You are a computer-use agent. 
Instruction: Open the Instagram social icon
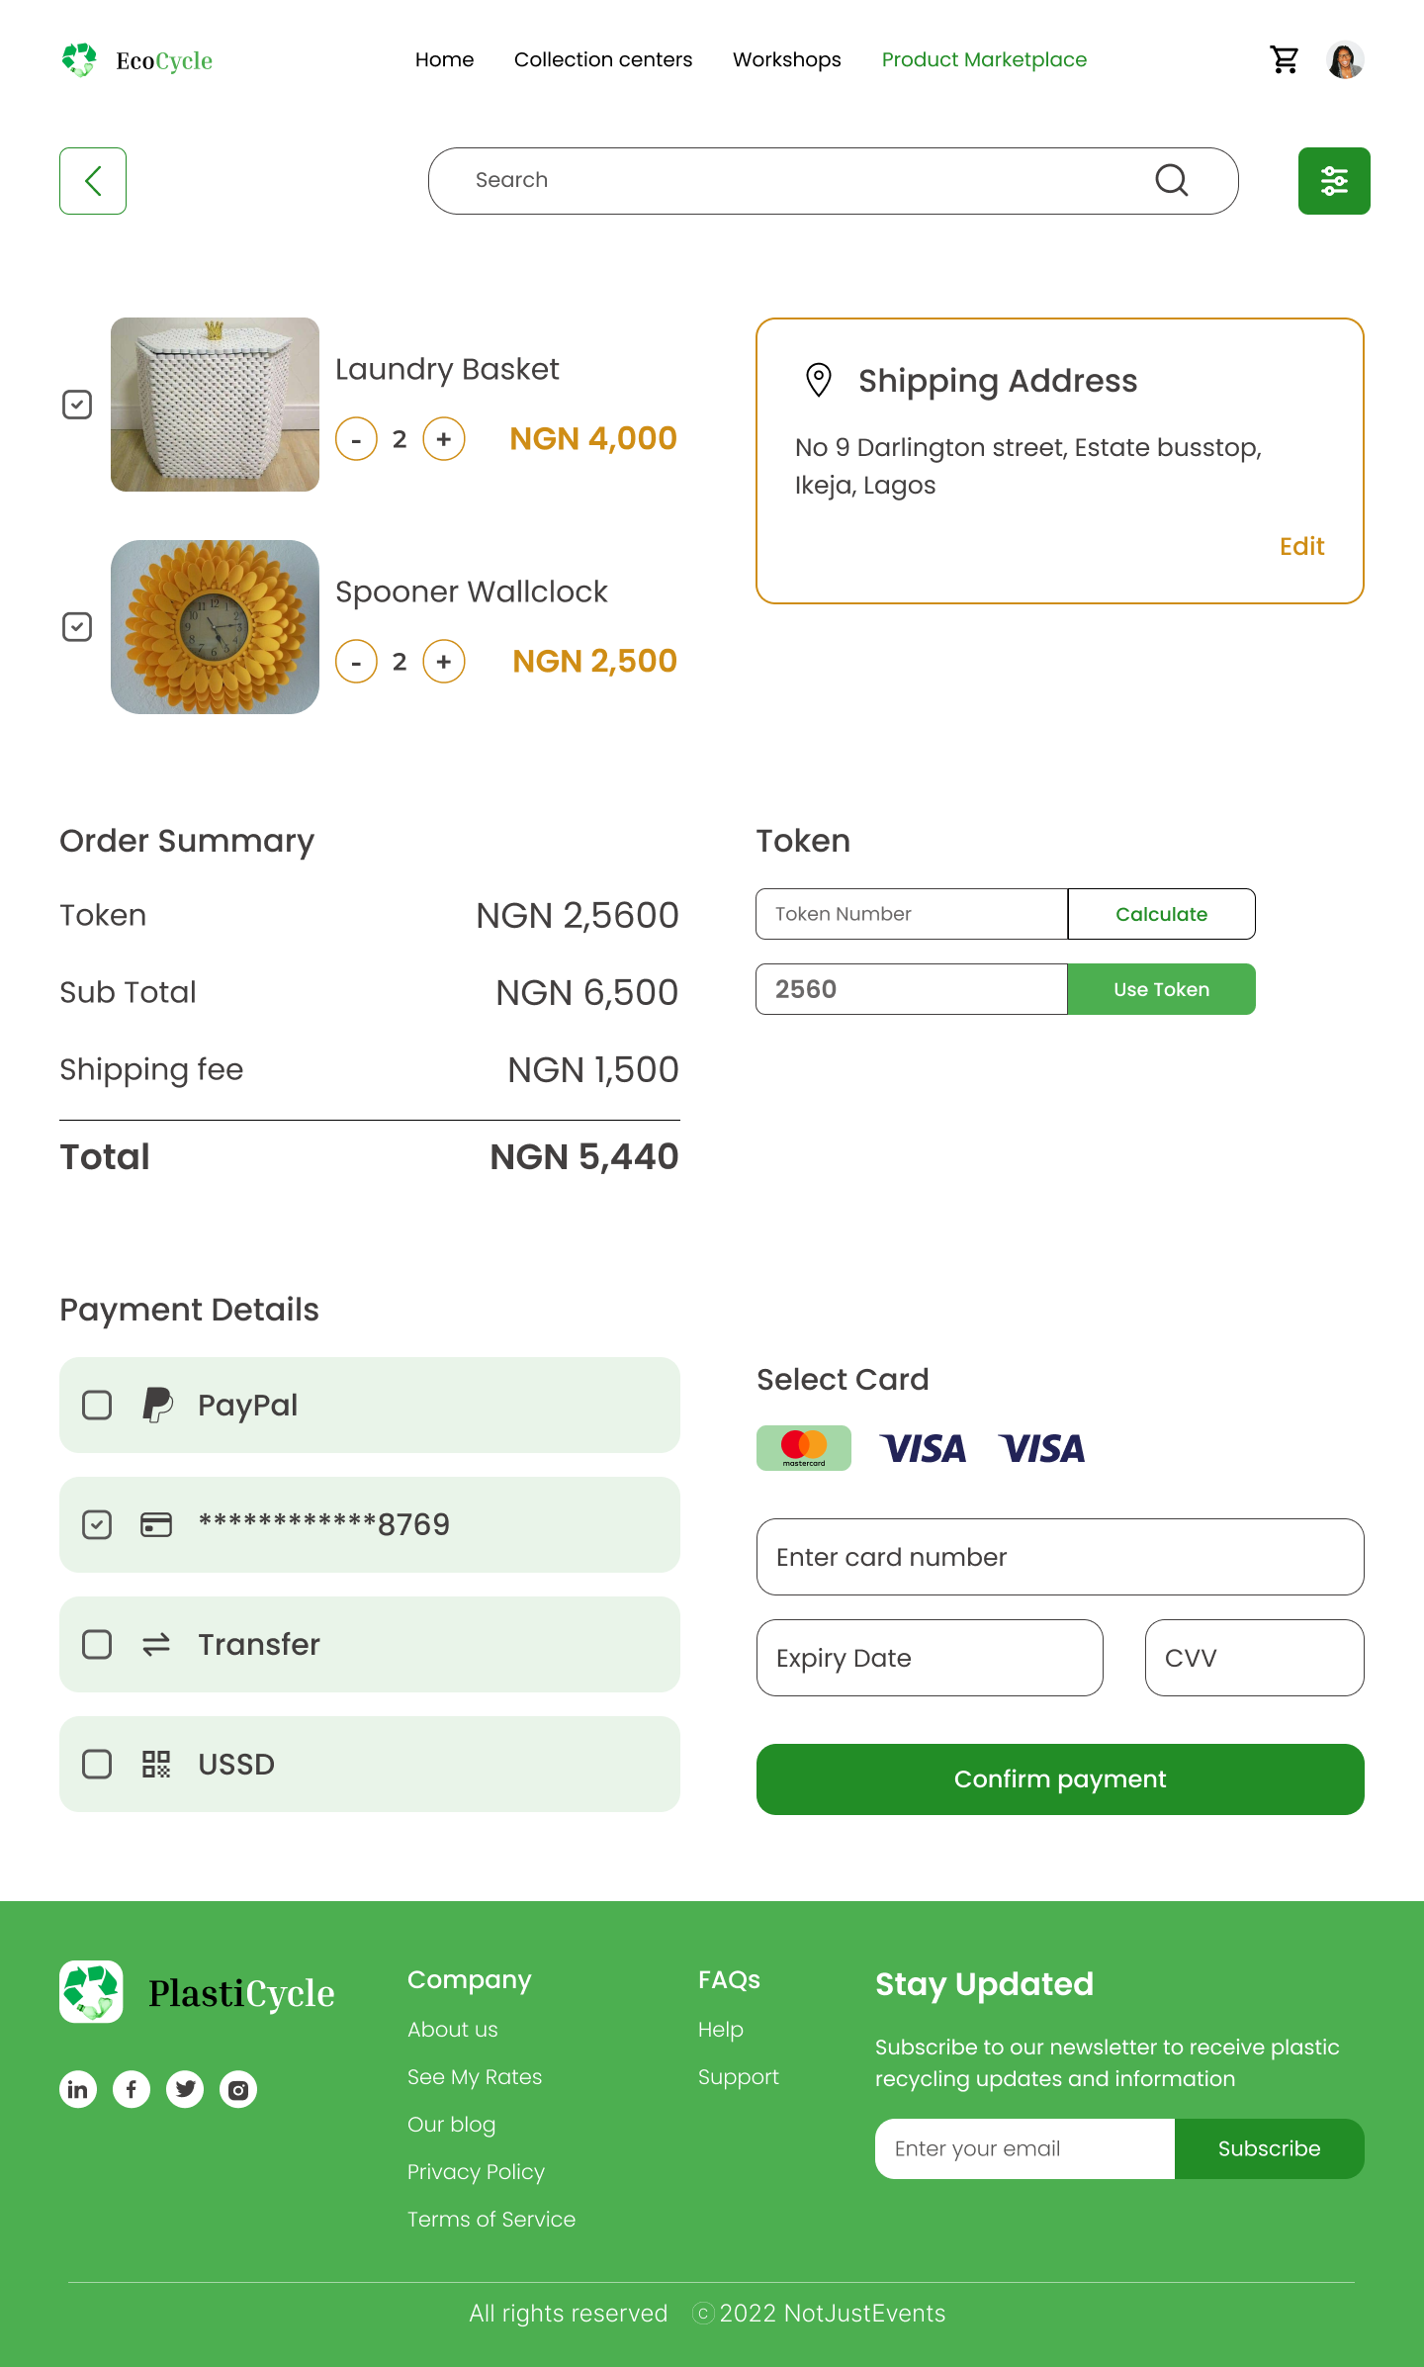[238, 2089]
